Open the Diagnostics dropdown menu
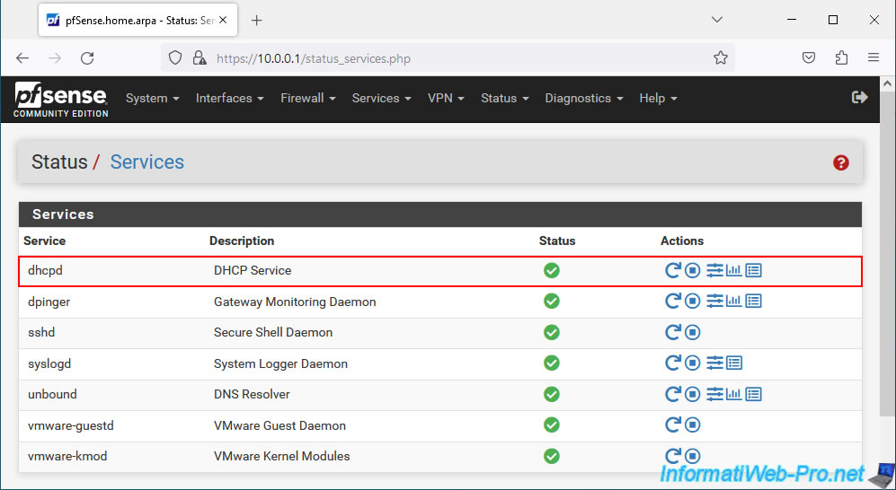The height and width of the screenshot is (490, 896). pos(584,98)
